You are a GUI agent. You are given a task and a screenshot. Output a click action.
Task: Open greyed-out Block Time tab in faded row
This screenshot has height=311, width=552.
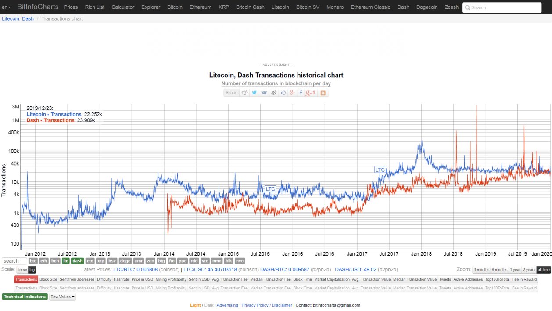pos(302,288)
